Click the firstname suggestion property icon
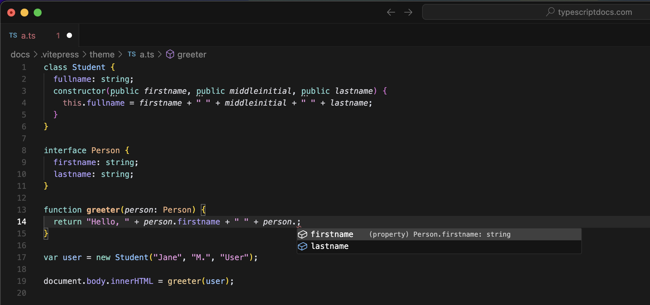 point(303,234)
